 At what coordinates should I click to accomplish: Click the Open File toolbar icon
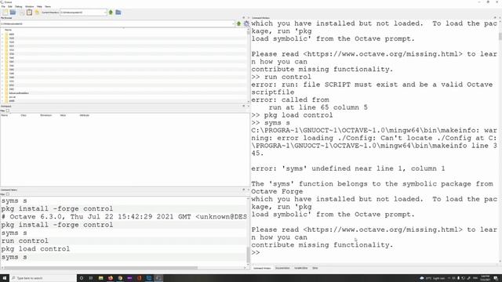pyautogui.click(x=13, y=13)
